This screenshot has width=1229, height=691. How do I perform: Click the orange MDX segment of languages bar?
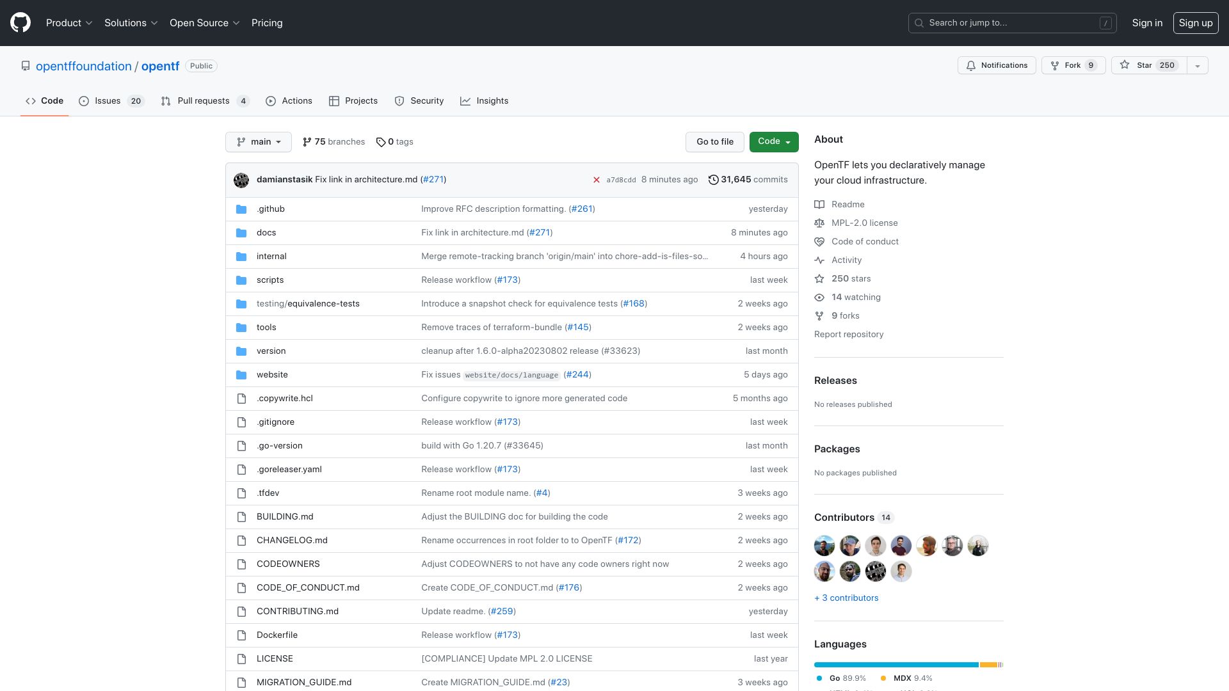click(x=988, y=665)
